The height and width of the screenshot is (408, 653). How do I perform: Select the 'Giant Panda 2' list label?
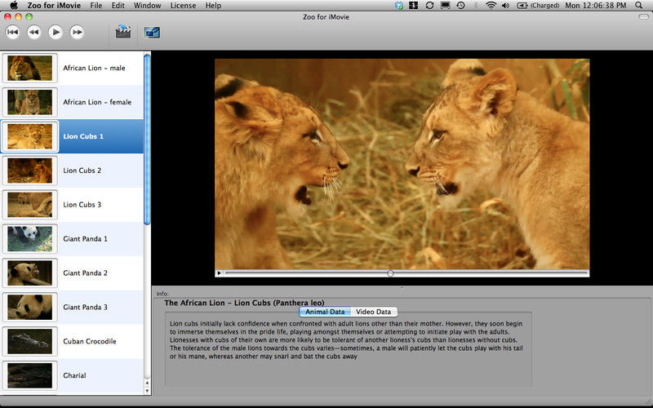coord(86,273)
